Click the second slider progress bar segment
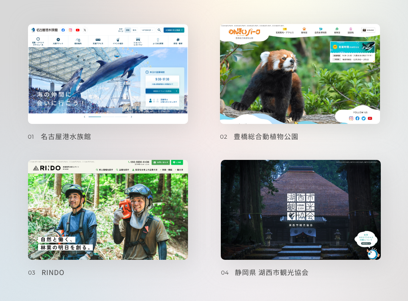 (108, 117)
